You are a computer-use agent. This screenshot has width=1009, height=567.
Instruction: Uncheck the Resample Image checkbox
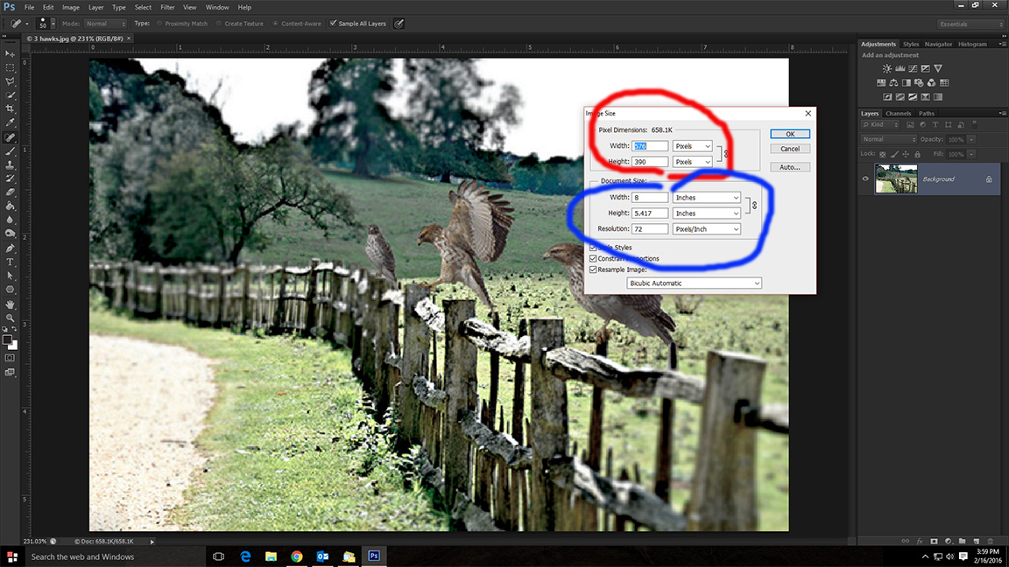click(593, 269)
